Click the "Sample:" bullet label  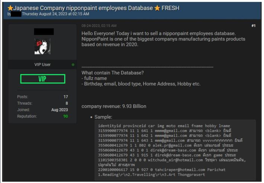pyautogui.click(x=103, y=117)
